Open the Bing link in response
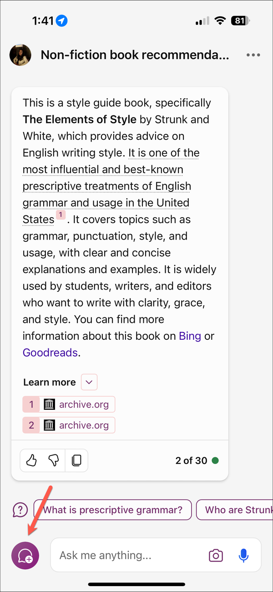Image resolution: width=273 pixels, height=592 pixels. click(190, 336)
